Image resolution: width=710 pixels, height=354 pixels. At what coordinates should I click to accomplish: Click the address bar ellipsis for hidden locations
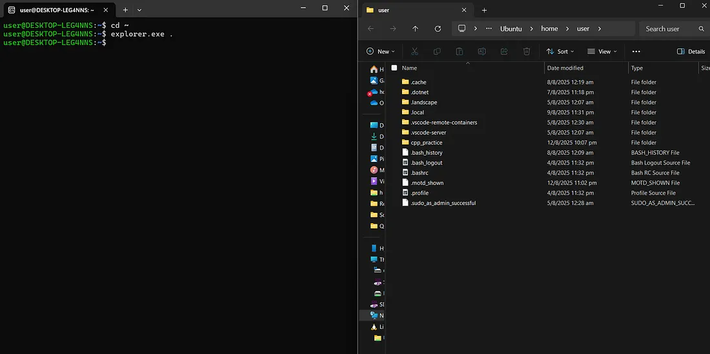point(489,28)
